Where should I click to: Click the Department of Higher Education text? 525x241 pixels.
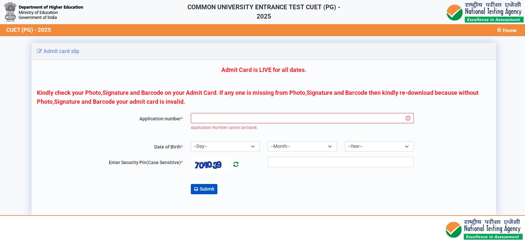(51, 7)
